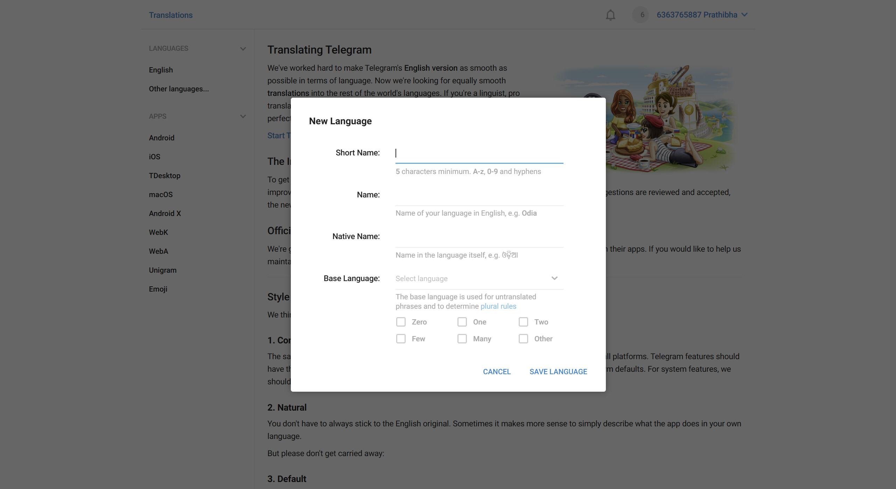Image resolution: width=896 pixels, height=489 pixels.
Task: Click into the Native Name field
Action: pyautogui.click(x=479, y=237)
